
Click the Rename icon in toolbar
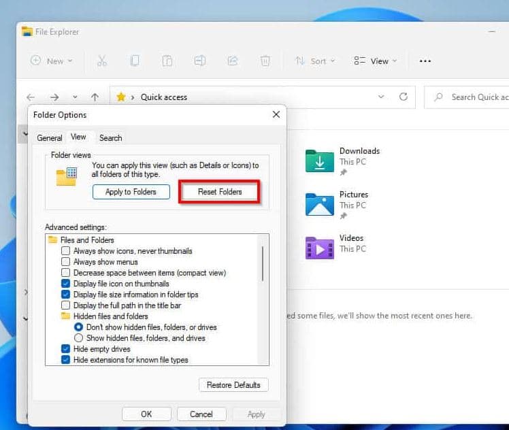coord(199,61)
